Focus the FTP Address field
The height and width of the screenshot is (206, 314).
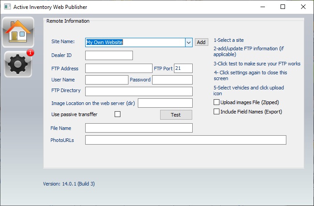[119, 69]
